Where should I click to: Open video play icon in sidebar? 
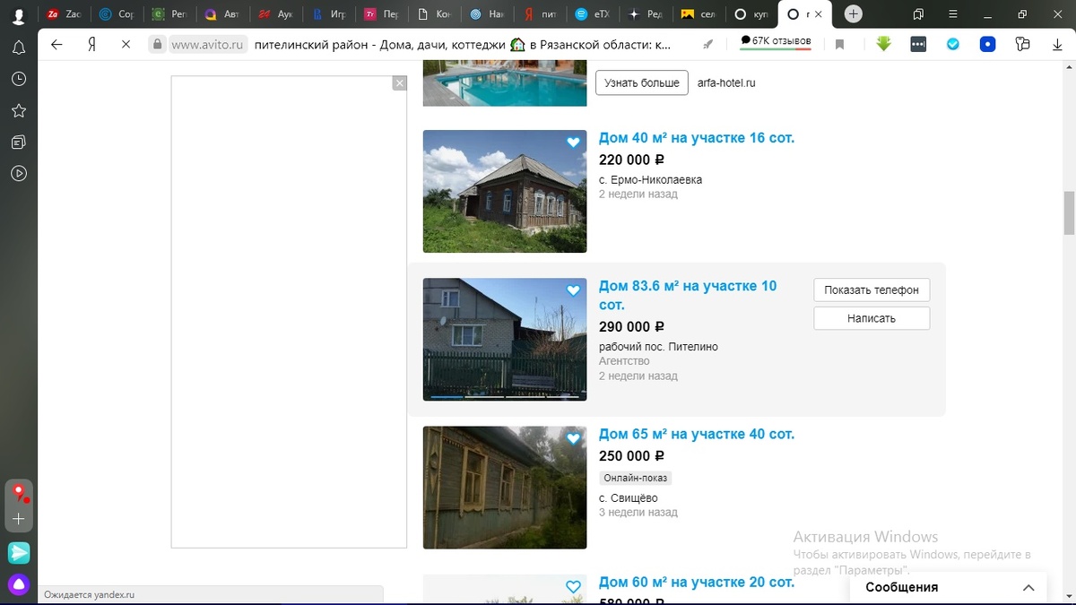point(18,174)
